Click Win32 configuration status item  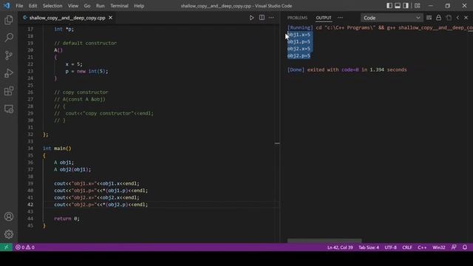[x=439, y=248]
